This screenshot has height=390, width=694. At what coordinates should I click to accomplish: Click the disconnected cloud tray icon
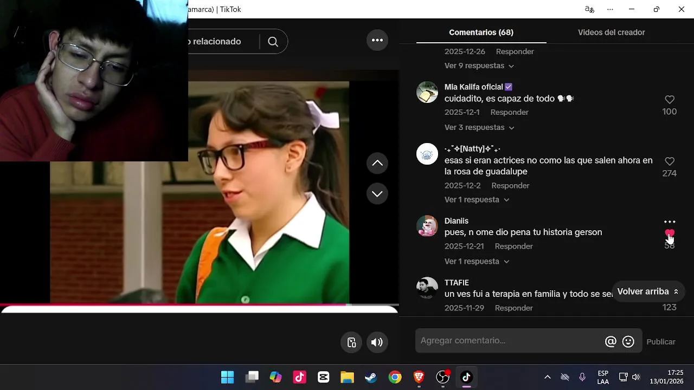(x=565, y=377)
